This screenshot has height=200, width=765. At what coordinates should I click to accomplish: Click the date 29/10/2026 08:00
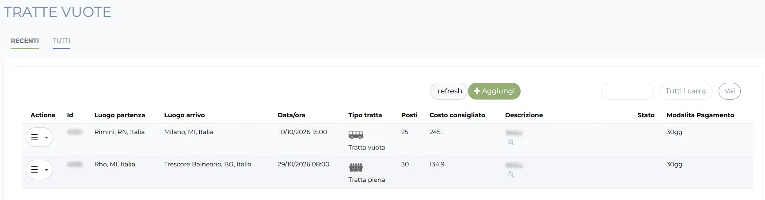point(303,164)
